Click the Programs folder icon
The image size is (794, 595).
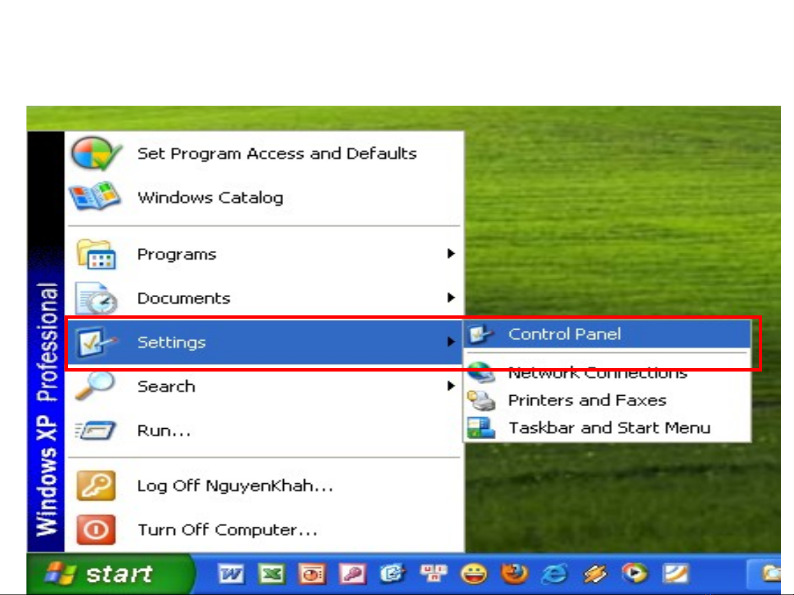click(x=96, y=254)
